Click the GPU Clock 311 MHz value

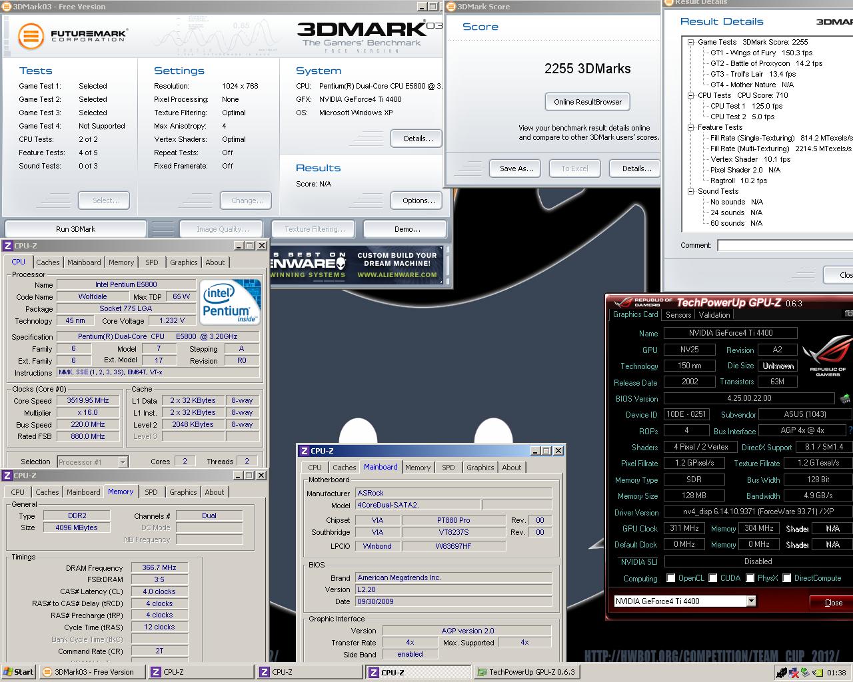click(685, 528)
